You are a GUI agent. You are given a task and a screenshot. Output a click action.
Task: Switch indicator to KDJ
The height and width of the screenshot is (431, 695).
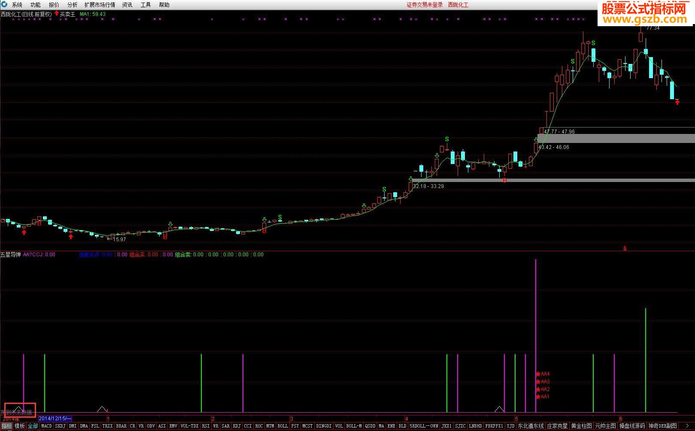tap(237, 426)
